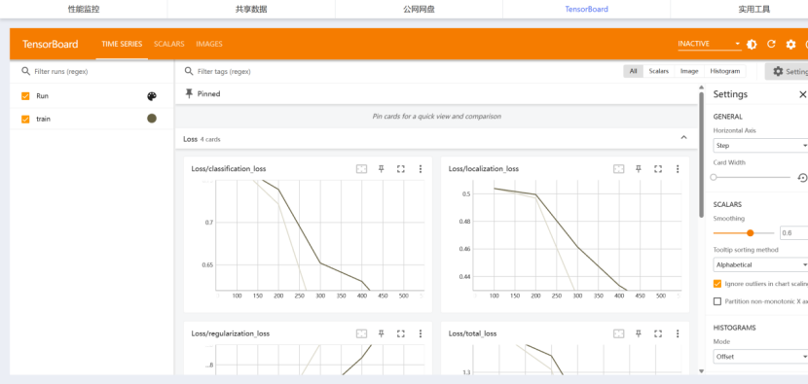
Task: Open more options for the classification_loss card
Action: 421,169
